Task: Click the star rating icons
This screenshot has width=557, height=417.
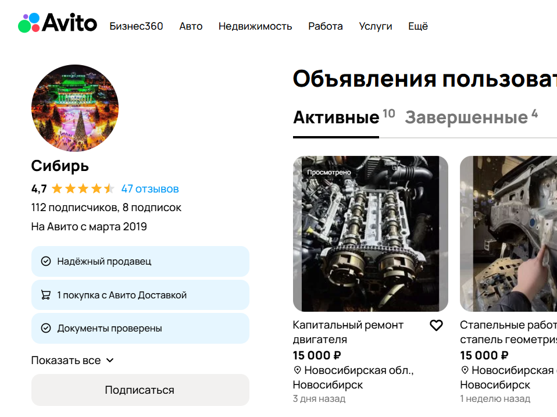Action: (83, 189)
